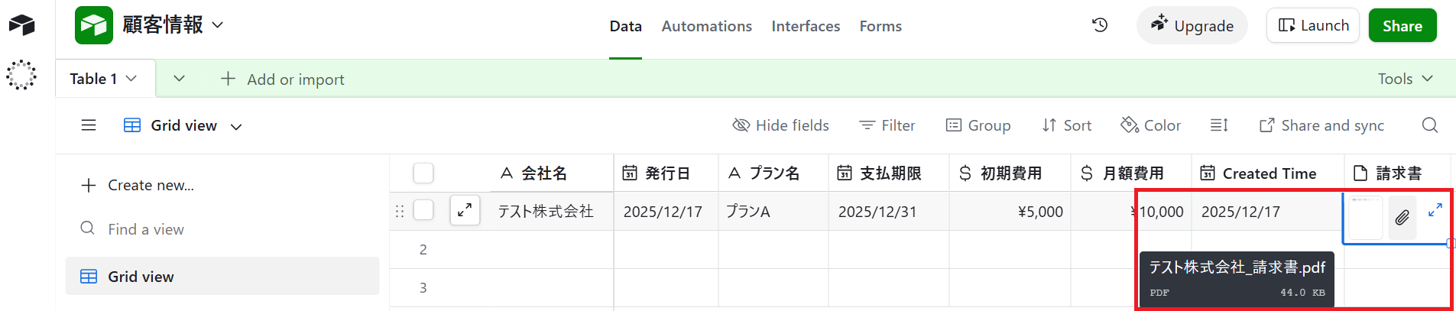Open the Color options for records
Screen dimensions: 1456x311
tap(1151, 125)
